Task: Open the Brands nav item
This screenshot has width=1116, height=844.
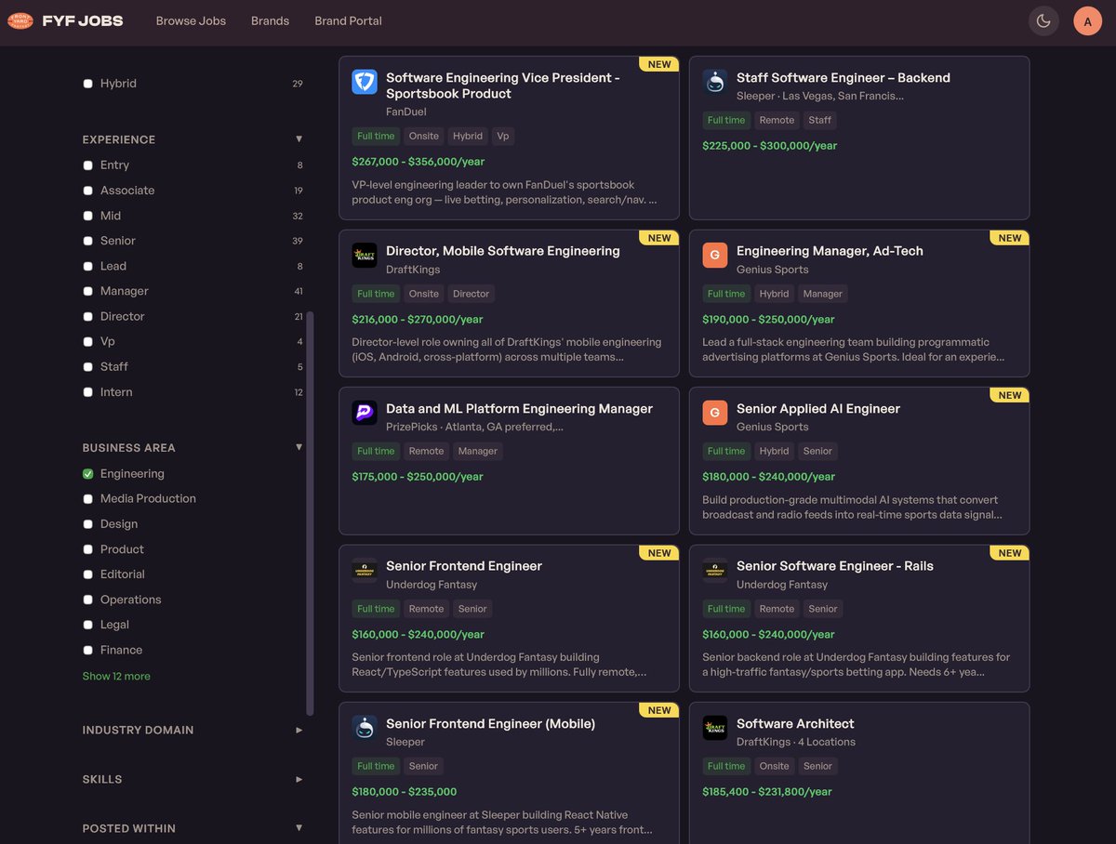Action: pos(270,21)
